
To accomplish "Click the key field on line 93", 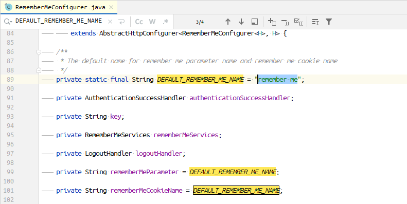I will (115, 117).
